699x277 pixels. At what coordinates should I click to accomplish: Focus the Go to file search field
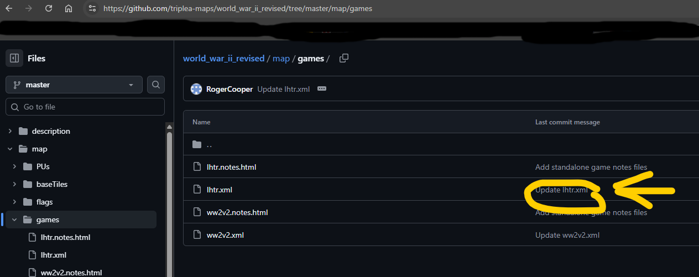click(85, 107)
